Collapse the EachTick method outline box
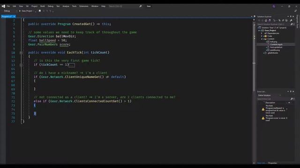The width and height of the screenshot is (300, 168). (21, 53)
